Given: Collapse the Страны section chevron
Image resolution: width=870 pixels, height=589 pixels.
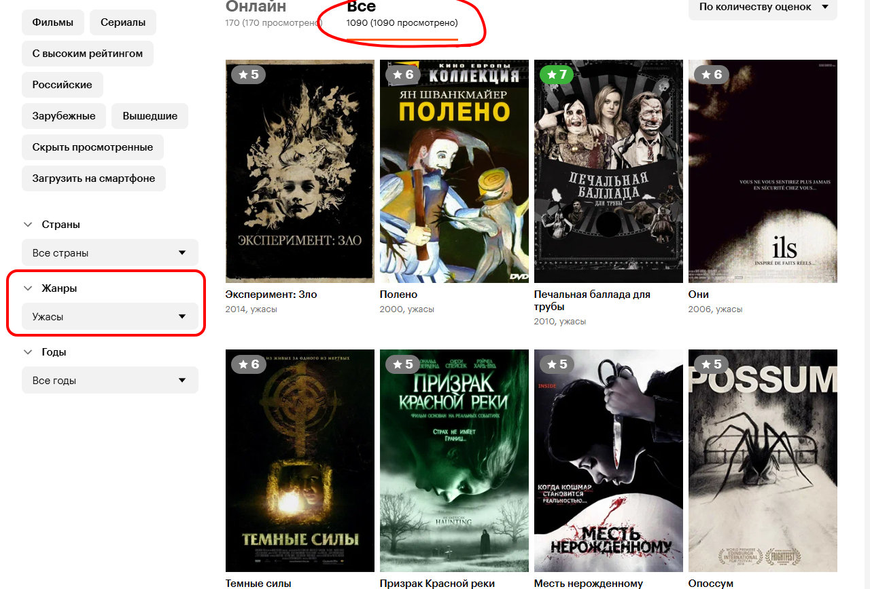Looking at the screenshot, I should 28,225.
